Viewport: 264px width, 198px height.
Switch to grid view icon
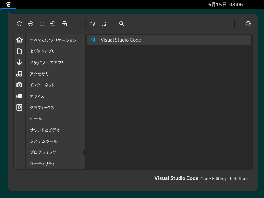pyautogui.click(x=104, y=24)
